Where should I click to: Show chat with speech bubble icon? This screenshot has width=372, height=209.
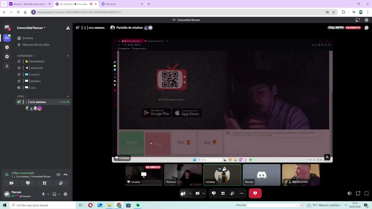coord(366,28)
